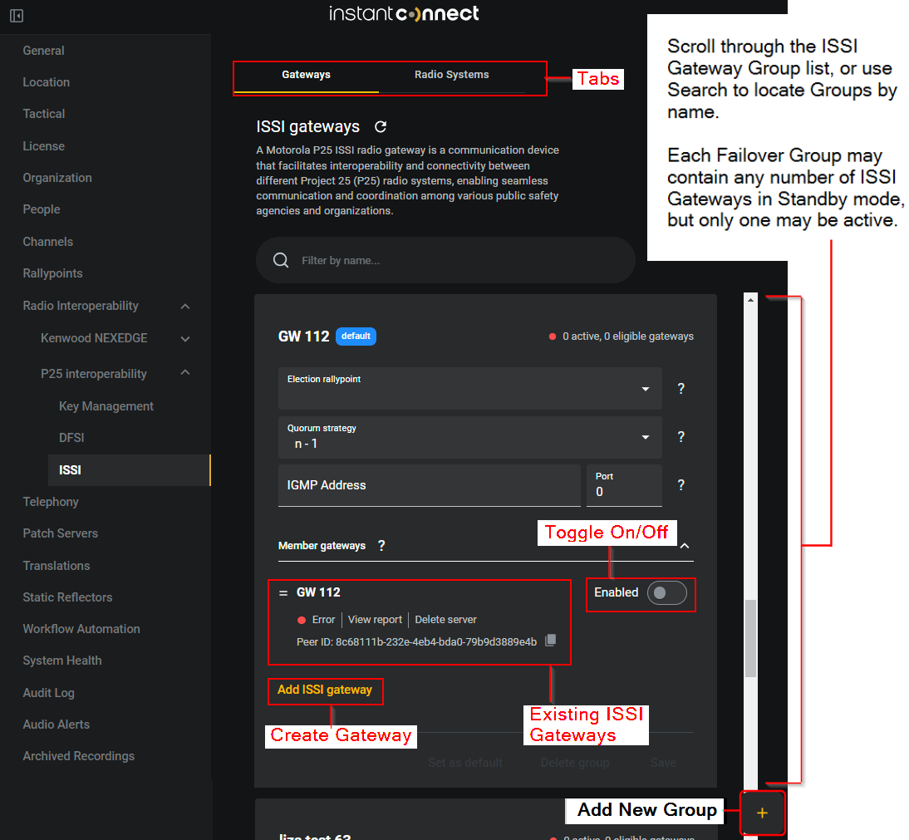Collapse the P25 interoperability submenu
Image resolution: width=909 pixels, height=840 pixels.
click(x=185, y=373)
